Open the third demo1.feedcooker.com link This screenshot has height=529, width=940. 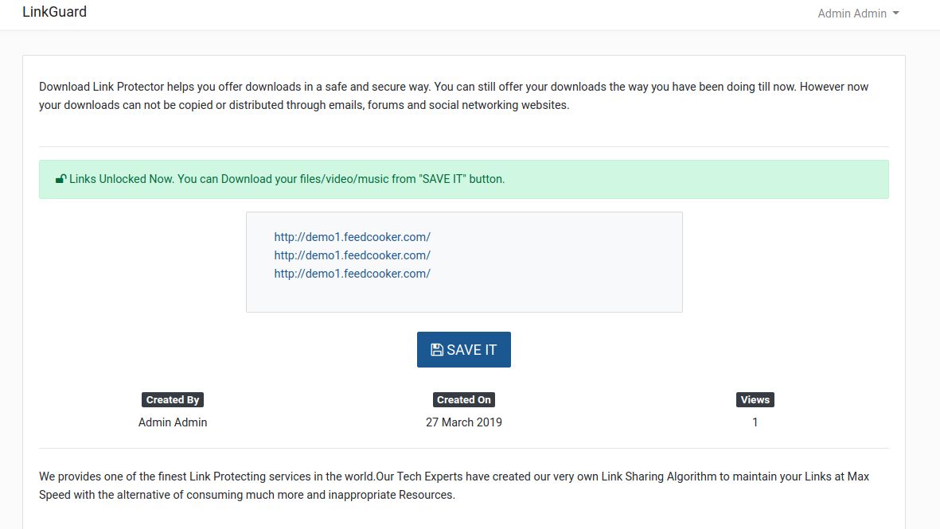tap(352, 274)
